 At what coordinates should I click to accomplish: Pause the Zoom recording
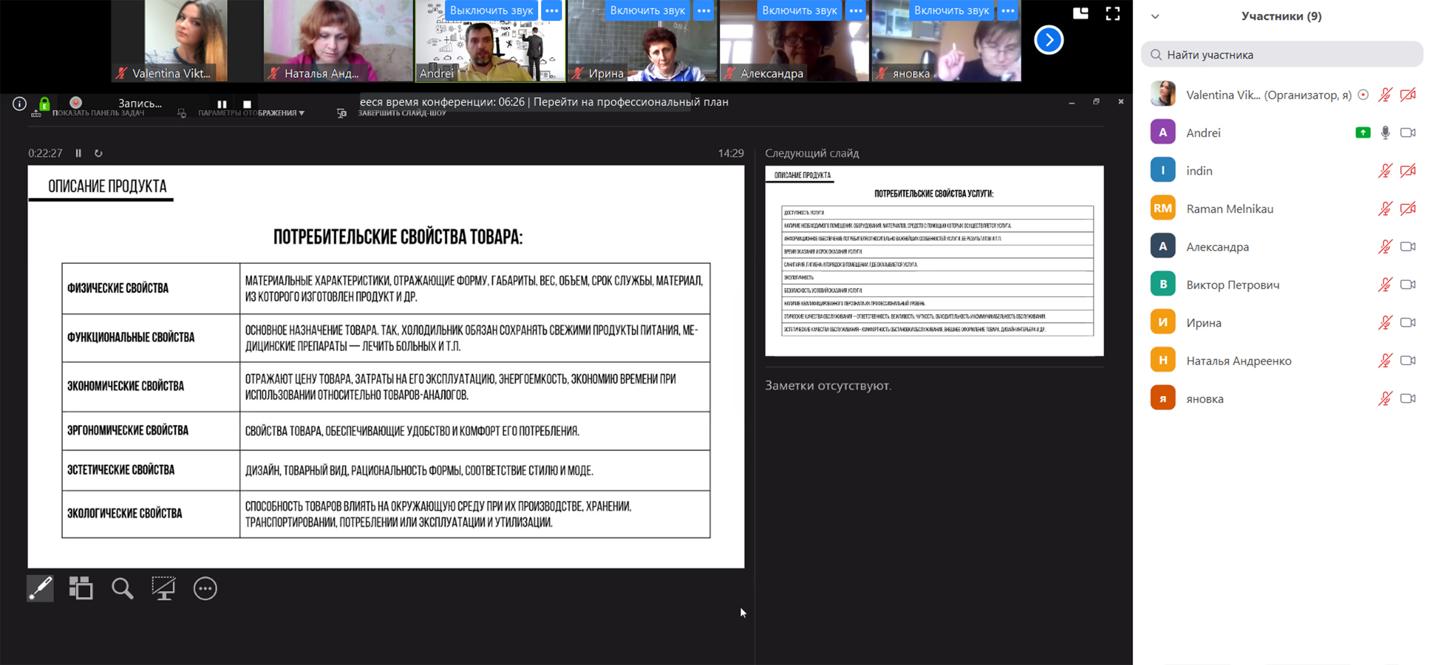point(222,104)
